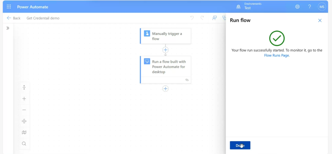Zoom in on the canvas
The image size is (332, 154).
(x=24, y=99)
